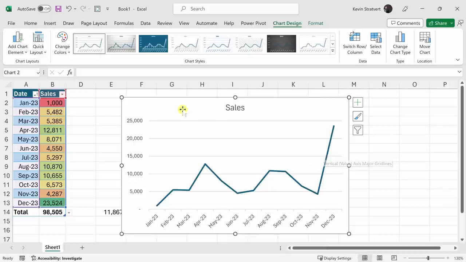The height and width of the screenshot is (262, 466).
Task: Click the pen/Coming Soon icon in title bar
Action: point(405,9)
